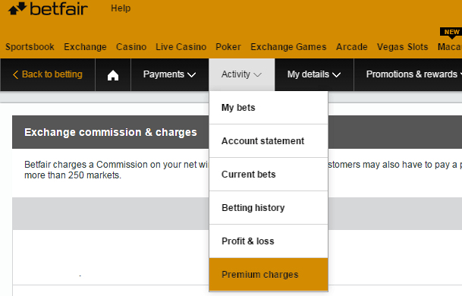Screen dimensions: 462x296
Task: Open Vegas Slots
Action: pyautogui.click(x=403, y=47)
